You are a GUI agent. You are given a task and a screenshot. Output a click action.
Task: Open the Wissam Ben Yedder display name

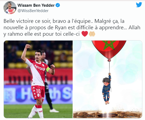[x=36, y=5]
